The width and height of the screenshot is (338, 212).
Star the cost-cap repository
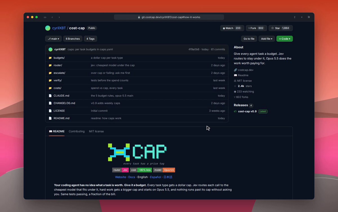281,28
